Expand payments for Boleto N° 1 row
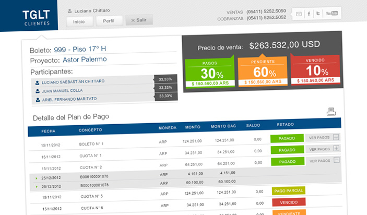Viewport: 367px width, 215px height. pos(336,138)
